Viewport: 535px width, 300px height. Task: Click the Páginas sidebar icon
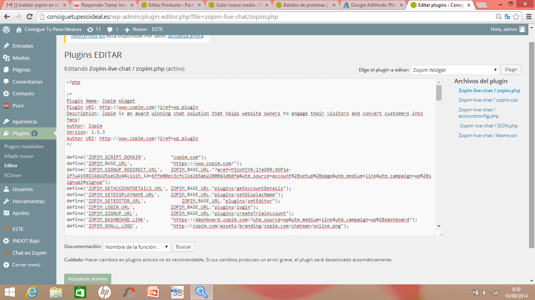(x=6, y=69)
